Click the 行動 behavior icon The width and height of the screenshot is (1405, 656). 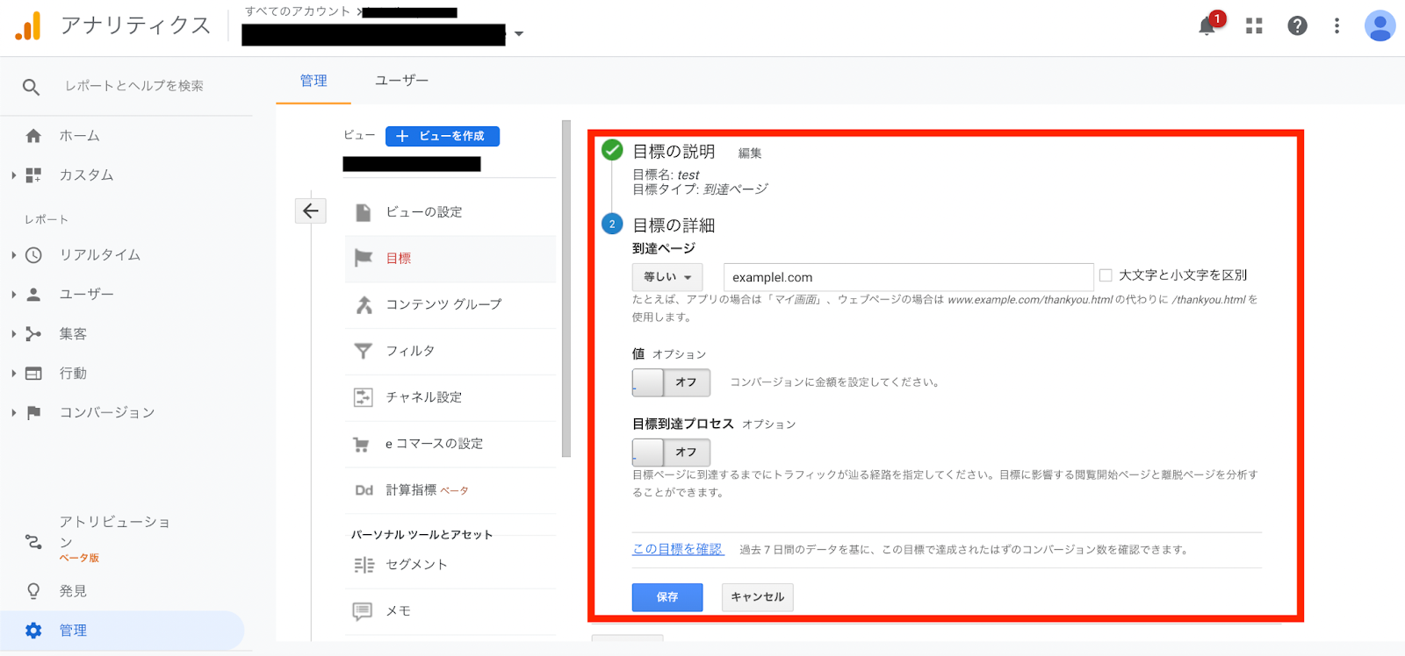[x=33, y=374]
